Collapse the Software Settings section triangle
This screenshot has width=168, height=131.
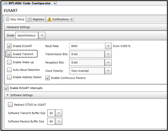pos(8,95)
